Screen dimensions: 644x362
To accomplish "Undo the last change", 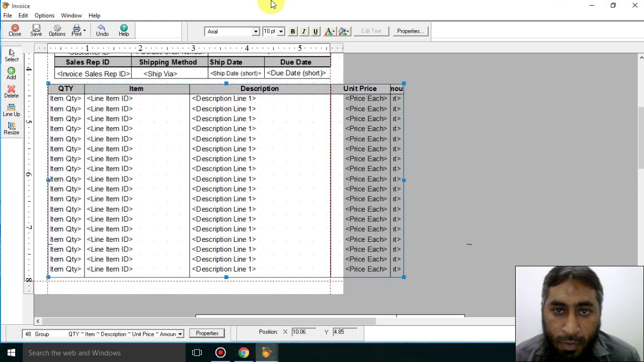I will (x=102, y=31).
